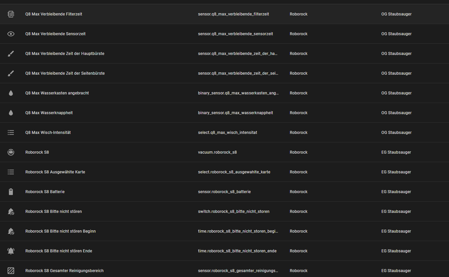449x277 pixels.
Task: Click the ringing bell icon for Bitte nicht stören Ende
Action: point(11,251)
